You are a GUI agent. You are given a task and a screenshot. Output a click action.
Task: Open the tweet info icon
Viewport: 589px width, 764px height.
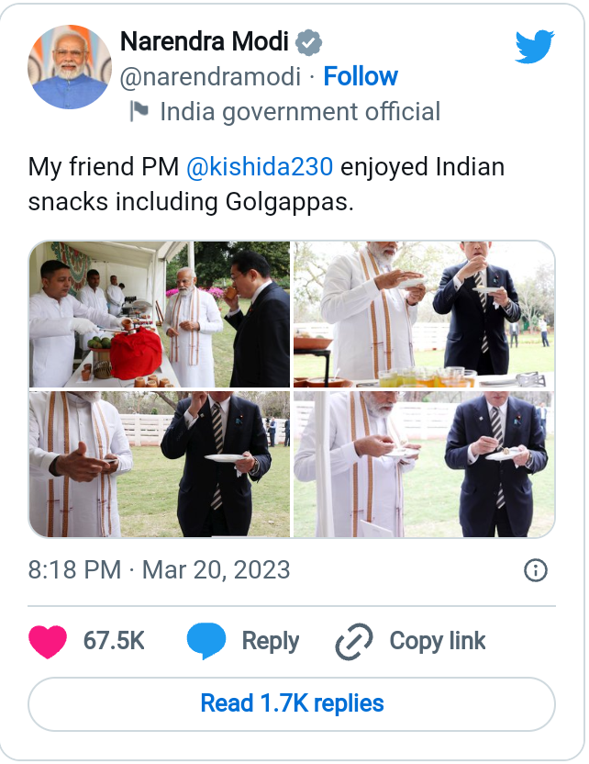535,570
